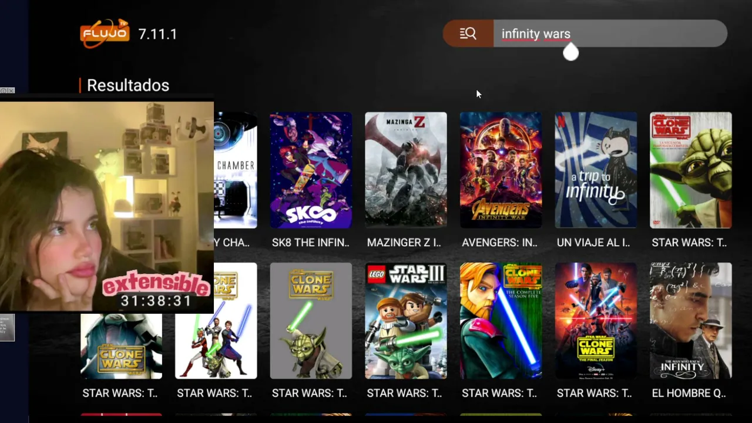This screenshot has height=423, width=752.
Task: Open the Clone Wars Yoda DVD poster
Action: coord(691,170)
